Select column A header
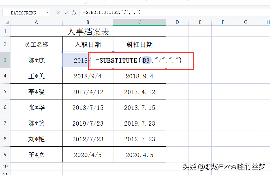 [36, 22]
